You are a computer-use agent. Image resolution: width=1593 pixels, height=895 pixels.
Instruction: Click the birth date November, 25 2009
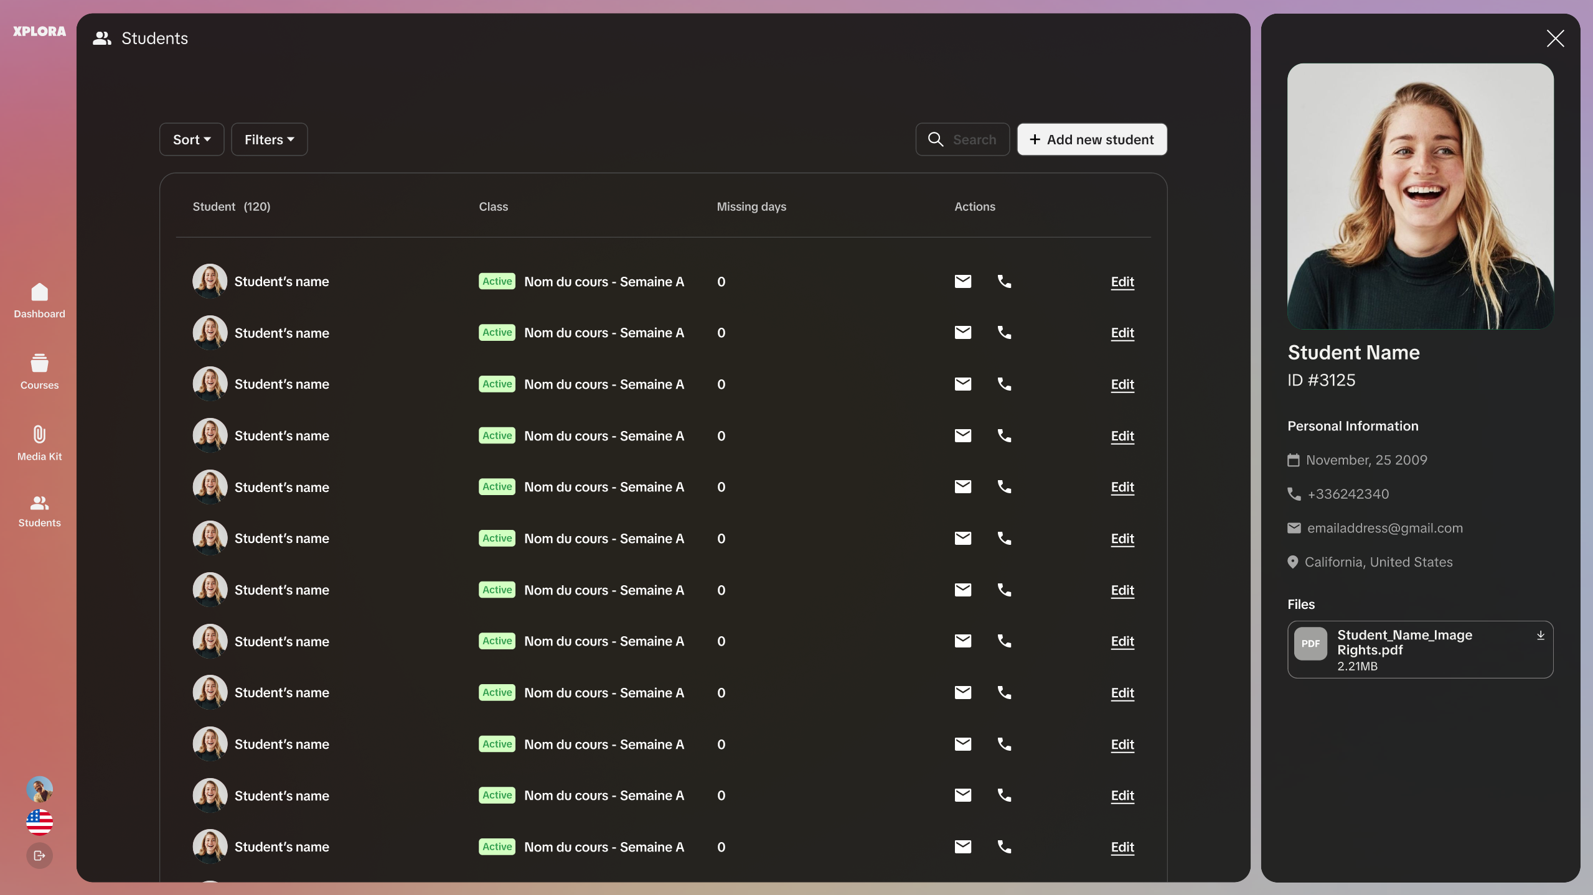coord(1366,460)
